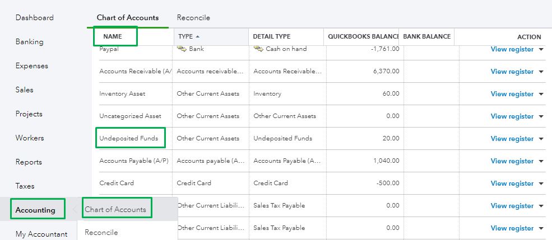This screenshot has height=240, width=552.
Task: Click the collapse chevron beside Accounting submenu
Action: tap(74, 210)
